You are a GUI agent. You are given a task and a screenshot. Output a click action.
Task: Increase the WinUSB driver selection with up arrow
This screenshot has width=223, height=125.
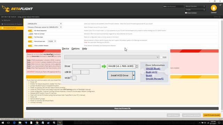[x=137, y=65]
